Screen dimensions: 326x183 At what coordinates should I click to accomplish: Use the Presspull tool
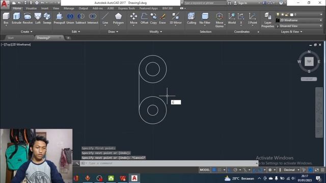59,18
